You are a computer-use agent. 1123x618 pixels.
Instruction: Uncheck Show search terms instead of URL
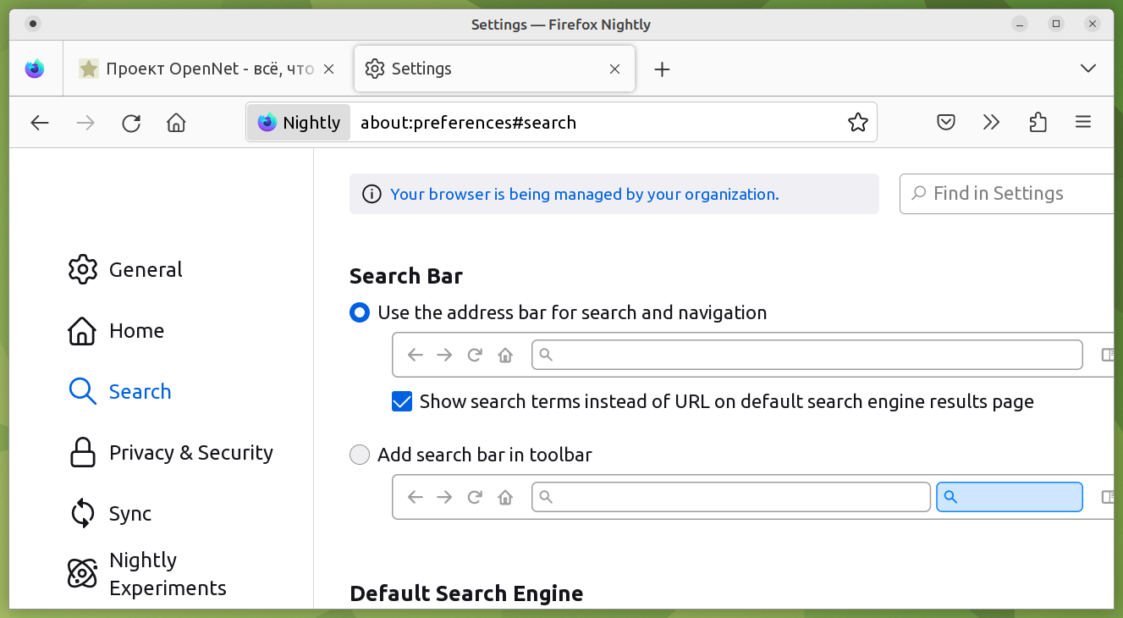tap(402, 401)
